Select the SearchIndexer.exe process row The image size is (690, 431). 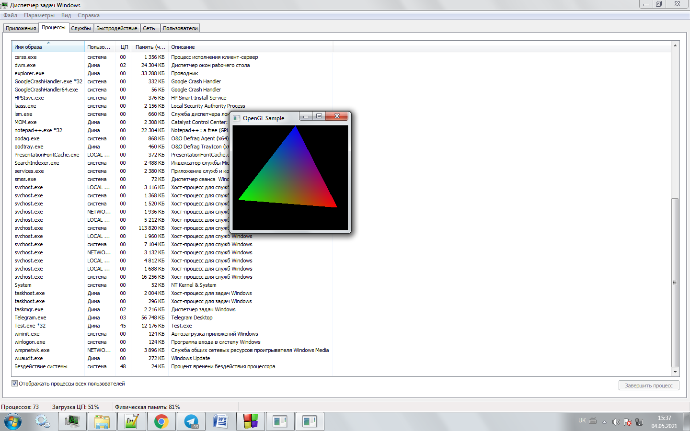point(121,163)
